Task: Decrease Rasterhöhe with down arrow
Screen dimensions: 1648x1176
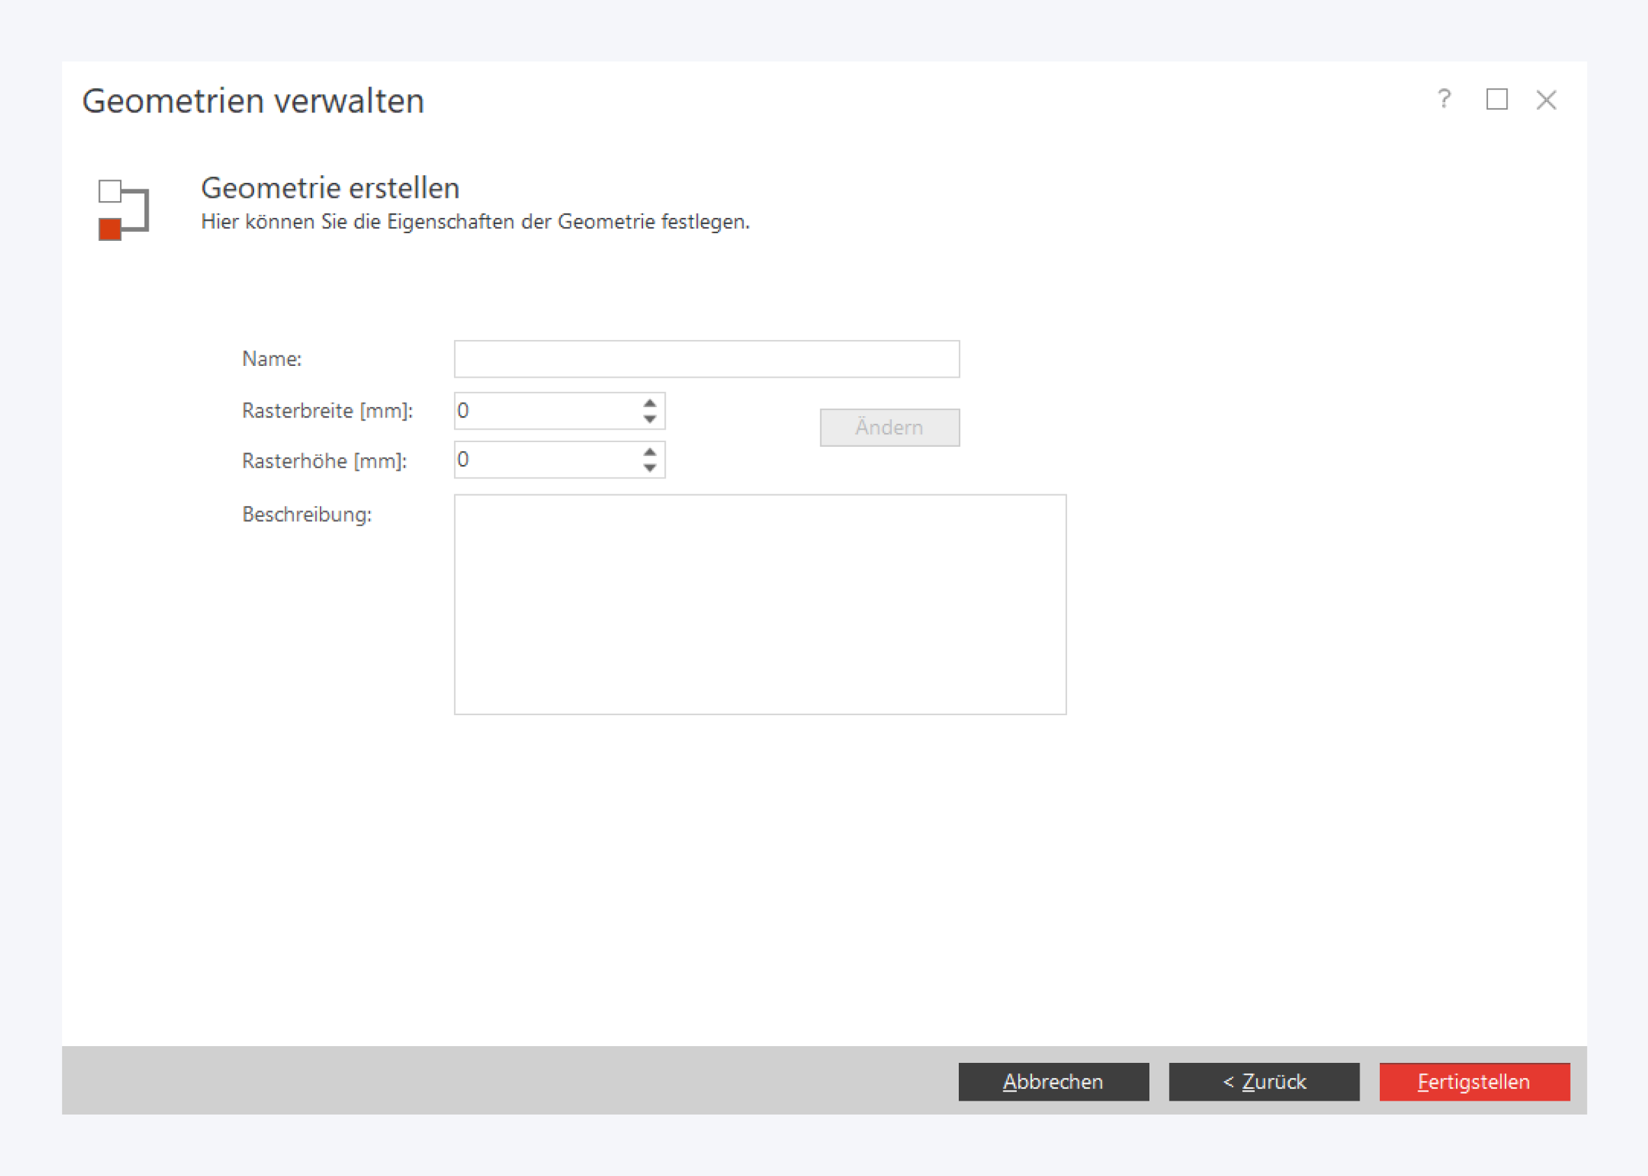Action: pyautogui.click(x=649, y=469)
